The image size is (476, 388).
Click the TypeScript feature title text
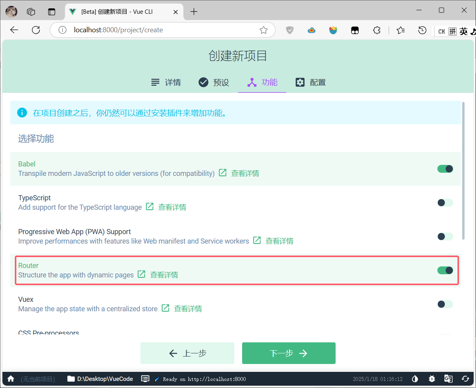point(34,198)
